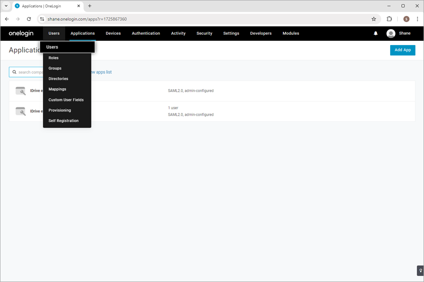This screenshot has height=282, width=424.
Task: Close the Applications OneLogin tab
Action: [x=79, y=6]
